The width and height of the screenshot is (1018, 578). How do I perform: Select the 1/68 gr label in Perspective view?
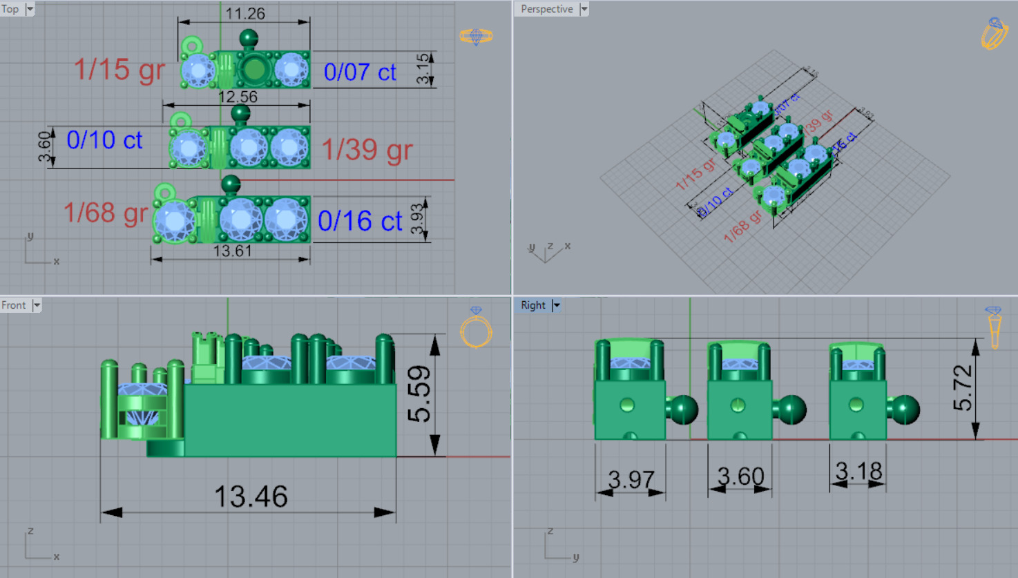(743, 227)
